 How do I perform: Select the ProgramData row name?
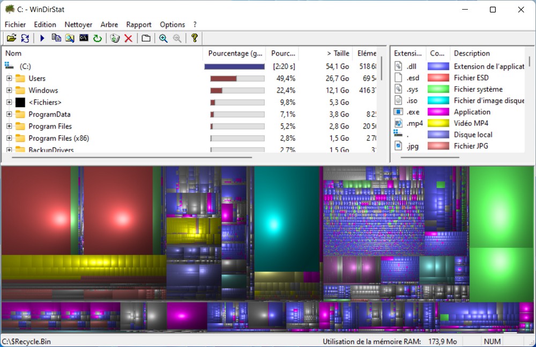coord(49,114)
